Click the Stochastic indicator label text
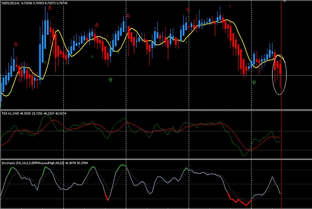 click(45, 163)
